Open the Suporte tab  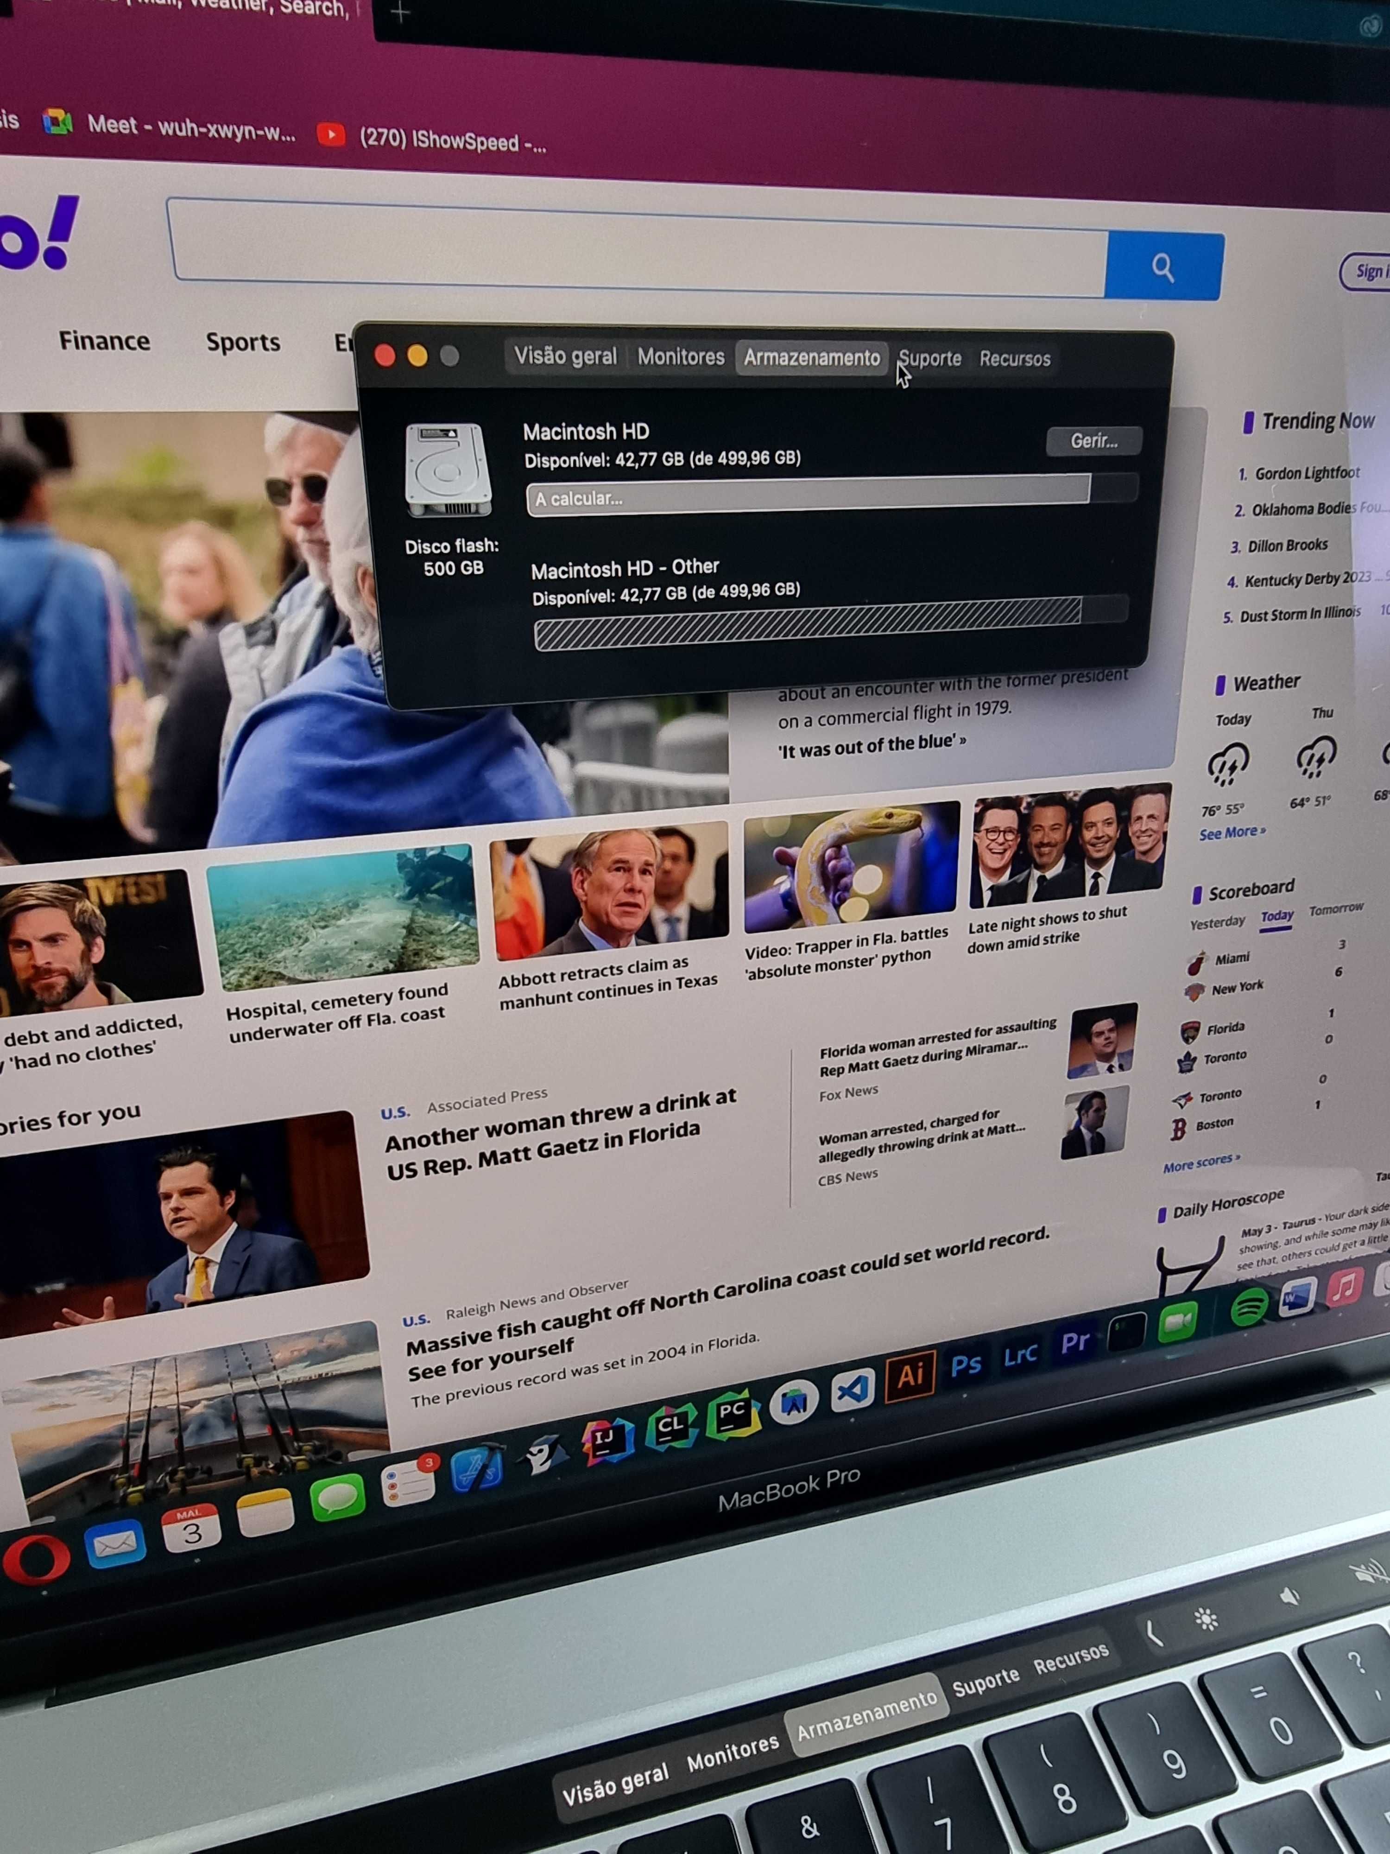click(930, 359)
